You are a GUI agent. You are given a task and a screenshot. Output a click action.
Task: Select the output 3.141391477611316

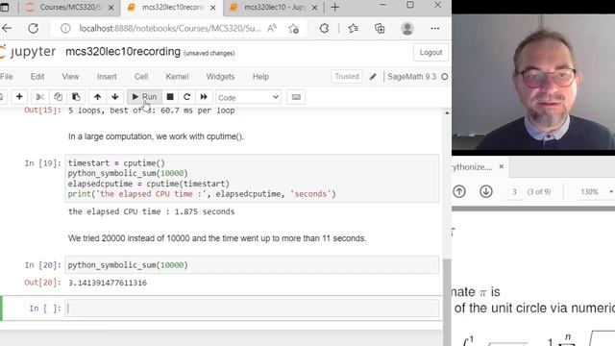point(108,283)
